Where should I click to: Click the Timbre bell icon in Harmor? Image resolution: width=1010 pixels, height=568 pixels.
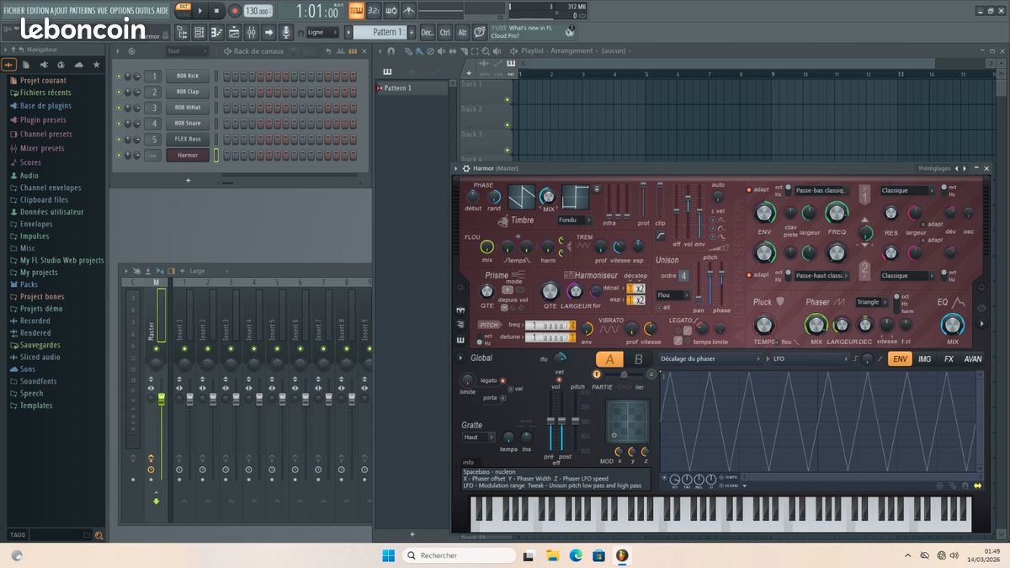pos(502,221)
